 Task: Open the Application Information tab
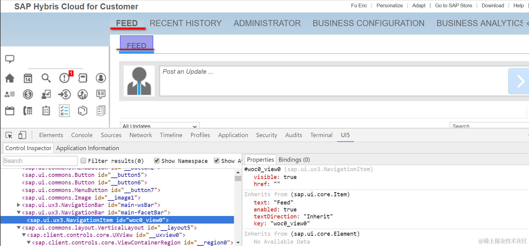[x=88, y=148]
